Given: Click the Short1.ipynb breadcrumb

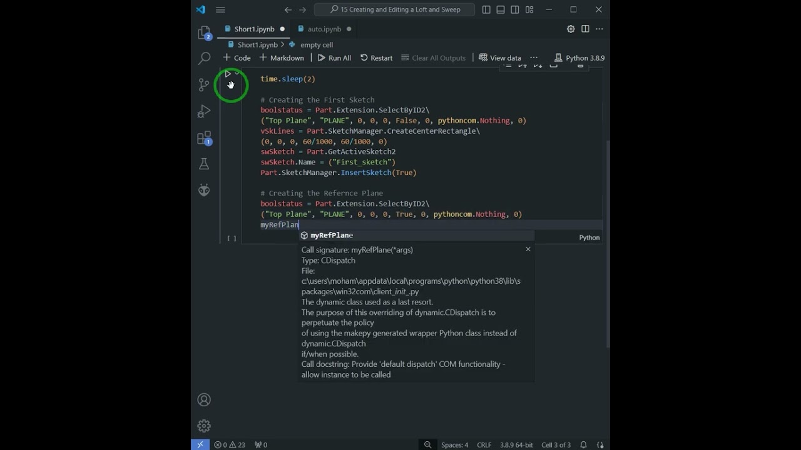Looking at the screenshot, I should (257, 45).
